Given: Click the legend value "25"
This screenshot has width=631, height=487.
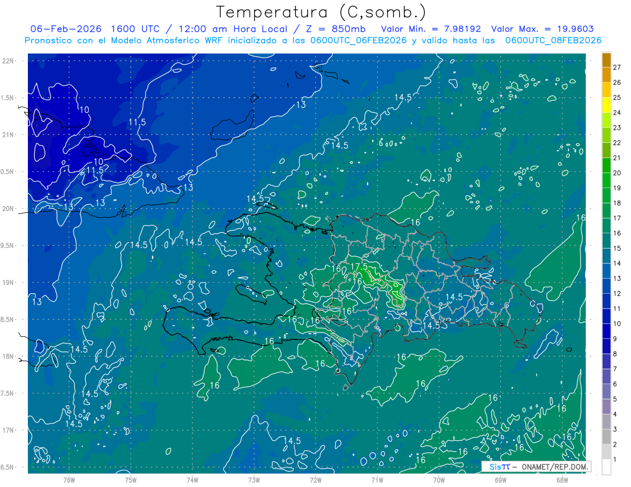Looking at the screenshot, I should point(617,98).
